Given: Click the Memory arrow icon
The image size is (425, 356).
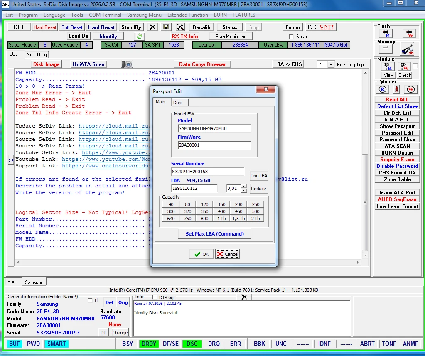Looking at the screenshot, I should tap(386, 49).
